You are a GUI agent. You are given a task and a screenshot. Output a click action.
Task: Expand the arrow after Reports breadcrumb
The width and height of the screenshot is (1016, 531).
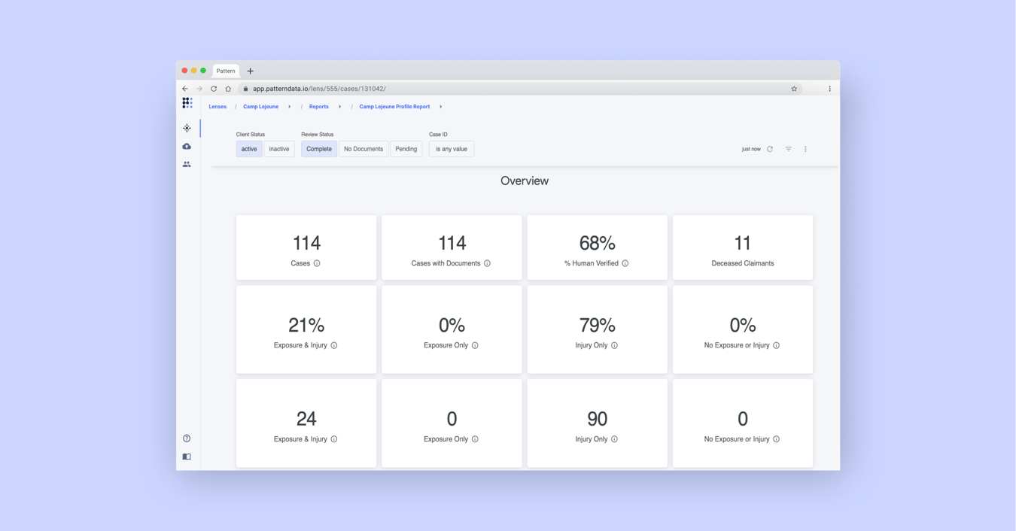(340, 107)
